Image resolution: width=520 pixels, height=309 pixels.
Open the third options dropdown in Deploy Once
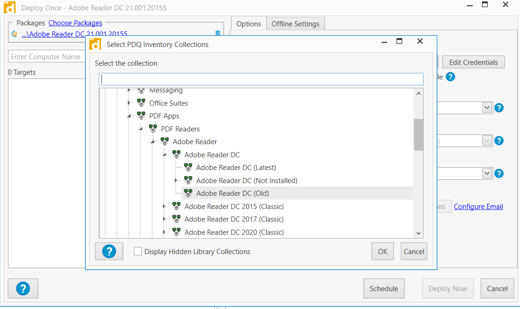[487, 173]
